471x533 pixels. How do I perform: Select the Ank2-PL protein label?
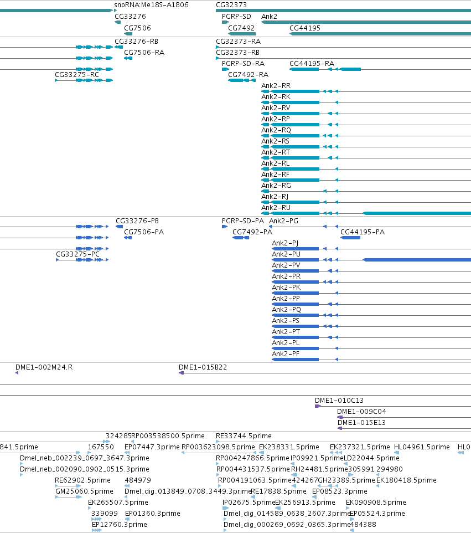pyautogui.click(x=286, y=343)
